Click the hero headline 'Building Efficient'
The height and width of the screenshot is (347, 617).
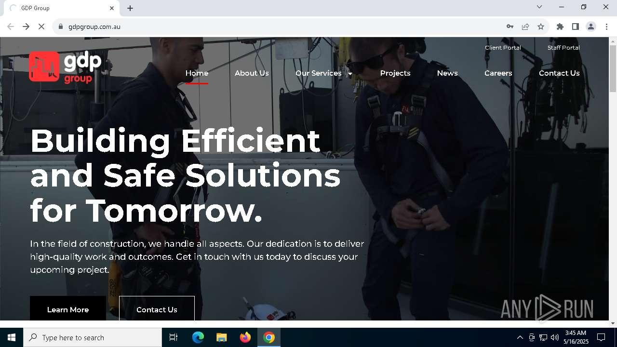point(175,140)
